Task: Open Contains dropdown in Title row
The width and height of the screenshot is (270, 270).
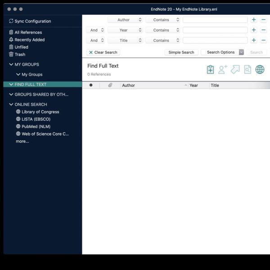Action: coord(163,40)
